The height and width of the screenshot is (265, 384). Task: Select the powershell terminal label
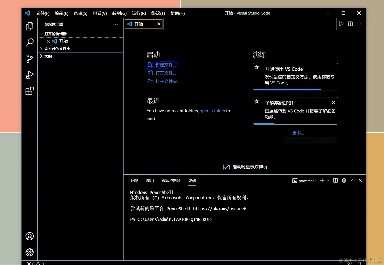[304, 181]
